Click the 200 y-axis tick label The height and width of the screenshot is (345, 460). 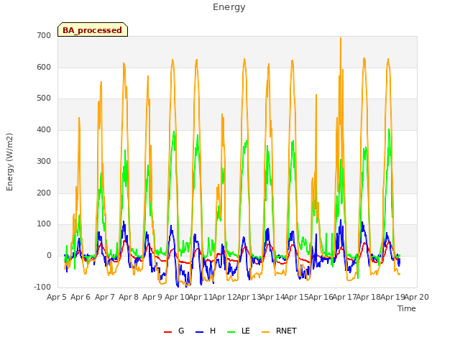pos(44,193)
